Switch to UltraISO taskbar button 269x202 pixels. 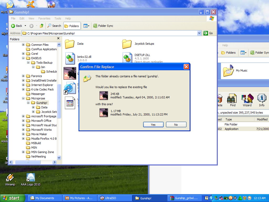click(x=115, y=198)
